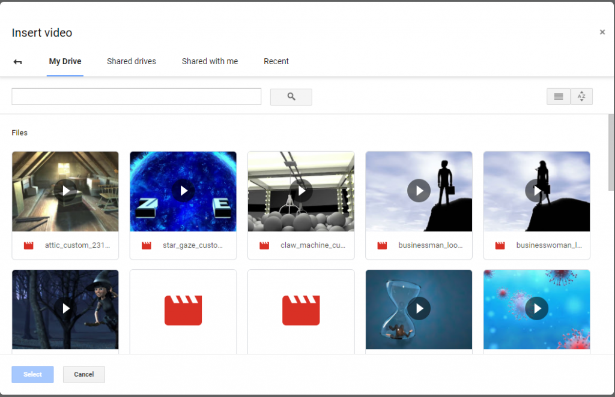Click play icon on hourglass video thumbnail
Screen dimensions: 615x397
pos(419,309)
